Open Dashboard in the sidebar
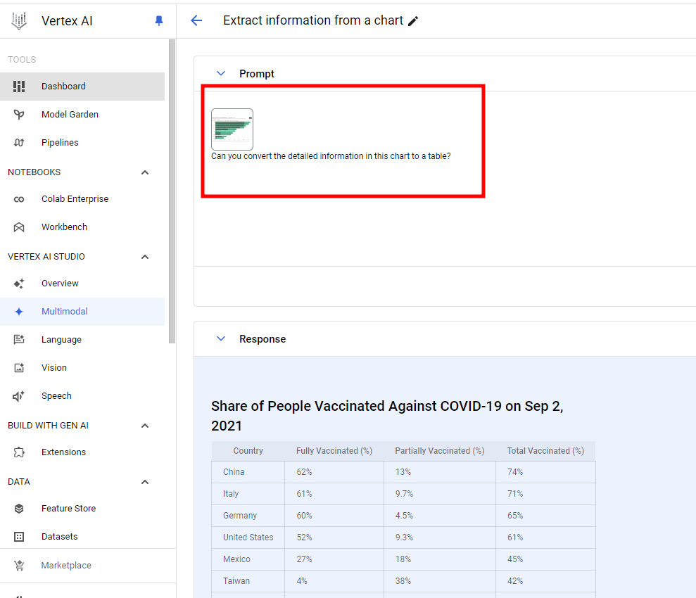Image resolution: width=696 pixels, height=598 pixels. 82,87
